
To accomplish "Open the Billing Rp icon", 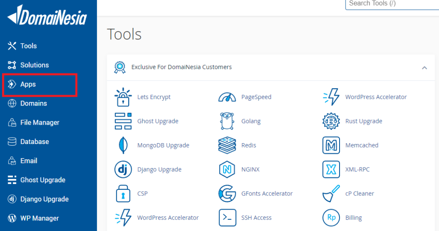I will point(331,218).
